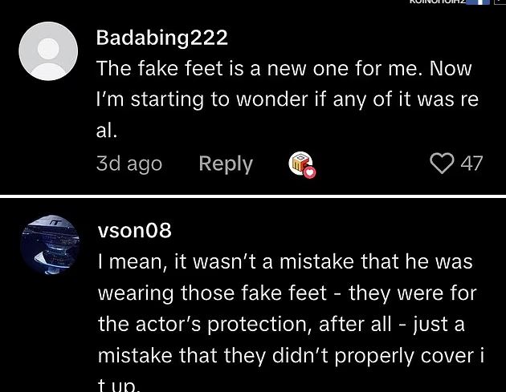
Task: Open vson08's profile picture
Action: click(49, 244)
